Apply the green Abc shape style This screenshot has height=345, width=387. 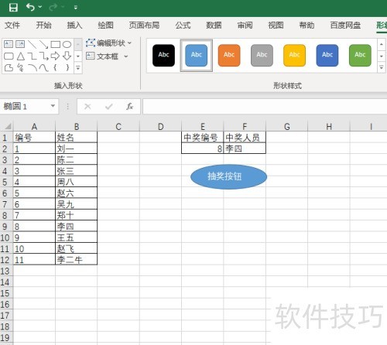(360, 55)
